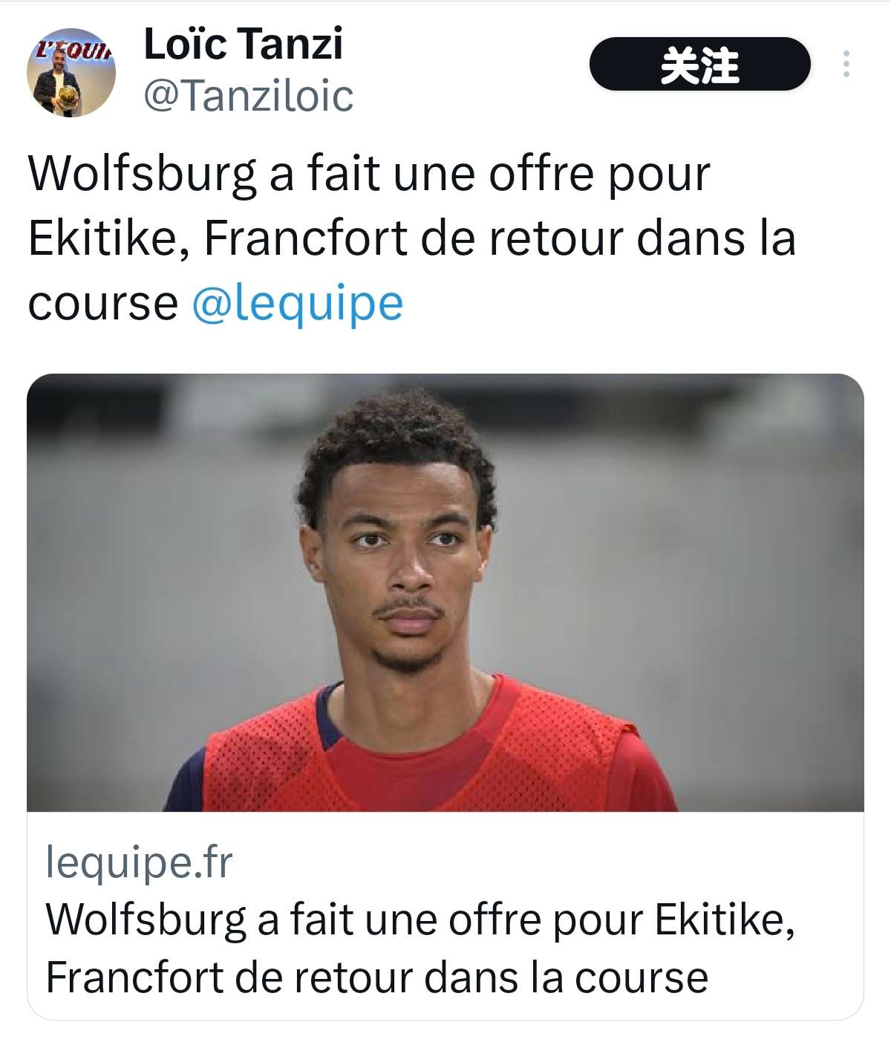Open the three-dot more options menu

pos(846,64)
